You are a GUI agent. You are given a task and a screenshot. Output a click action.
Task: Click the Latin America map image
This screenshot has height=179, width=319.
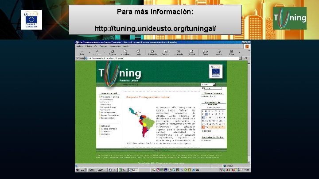point(141,122)
